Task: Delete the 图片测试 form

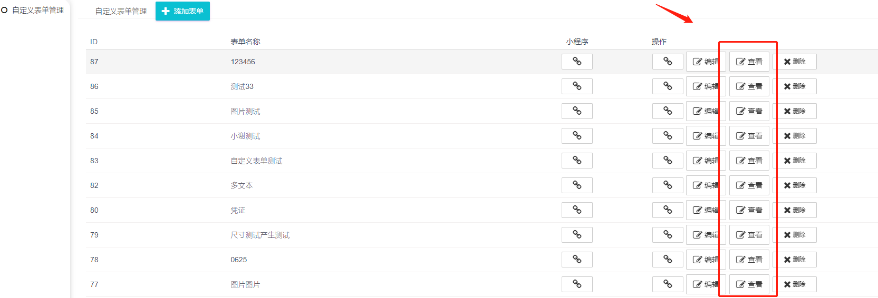Action: pyautogui.click(x=795, y=111)
